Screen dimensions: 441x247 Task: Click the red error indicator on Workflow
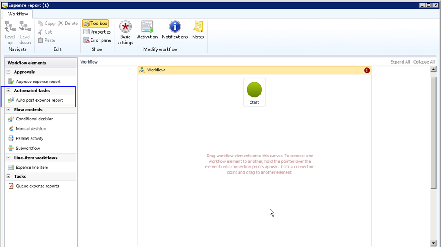(367, 70)
